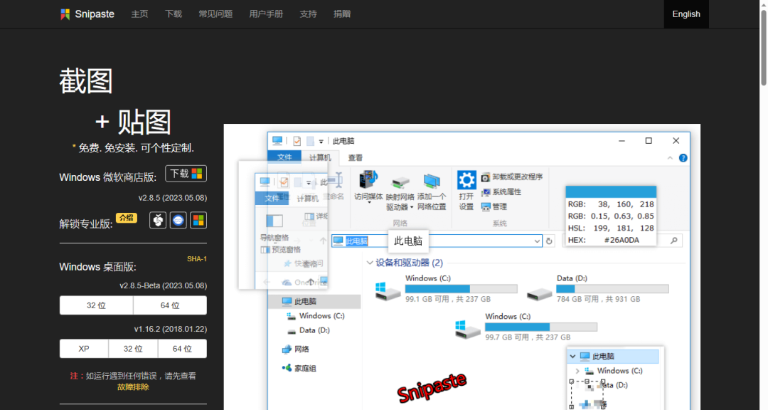Download v1.16.2 32 位
The width and height of the screenshot is (768, 410).
pyautogui.click(x=133, y=349)
